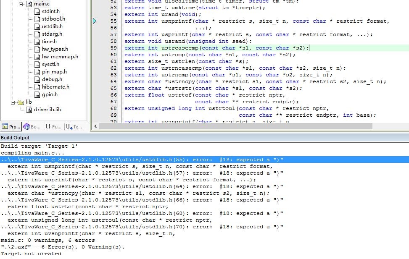Click the usrand declaration on line 58
This screenshot has width=409, height=259.
tap(188, 41)
